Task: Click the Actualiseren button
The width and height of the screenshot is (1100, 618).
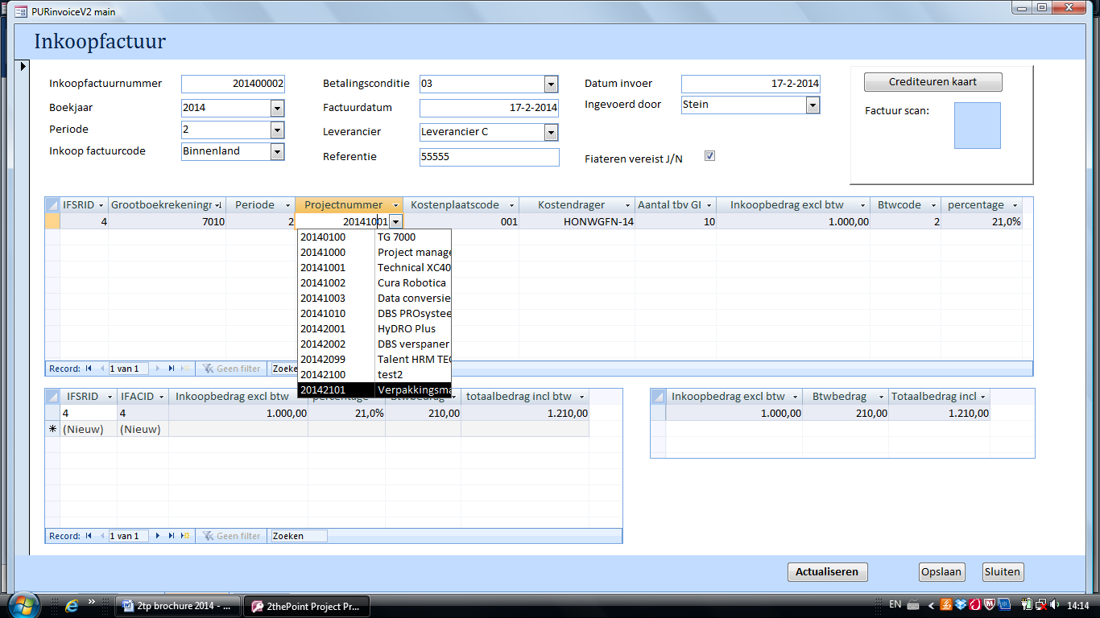Action: (x=827, y=572)
